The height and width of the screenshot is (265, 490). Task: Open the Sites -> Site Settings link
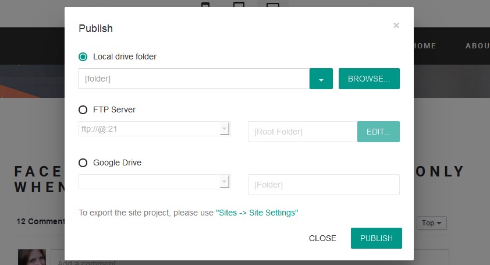pyautogui.click(x=257, y=213)
